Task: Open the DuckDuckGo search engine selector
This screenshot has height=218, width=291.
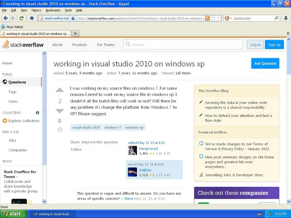Action: pyautogui.click(x=228, y=18)
